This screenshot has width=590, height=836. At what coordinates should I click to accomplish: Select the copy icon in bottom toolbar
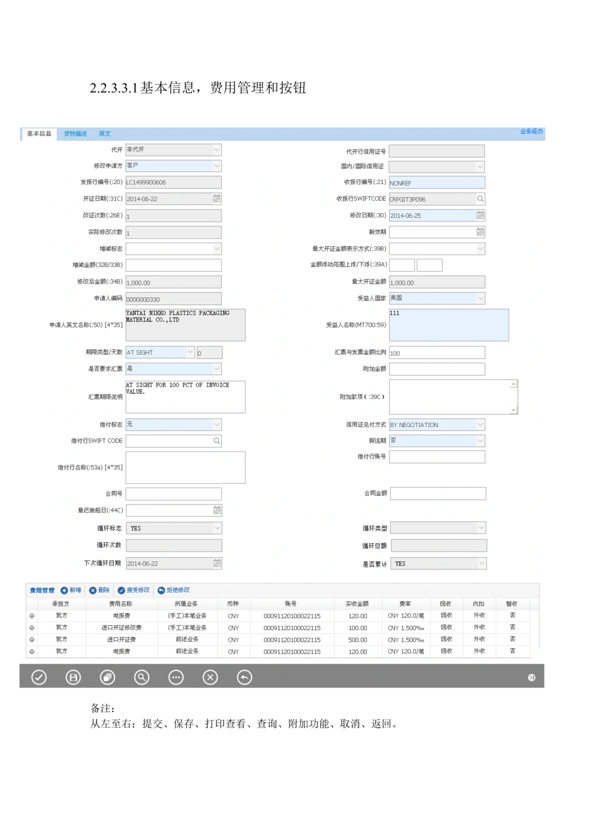107,677
